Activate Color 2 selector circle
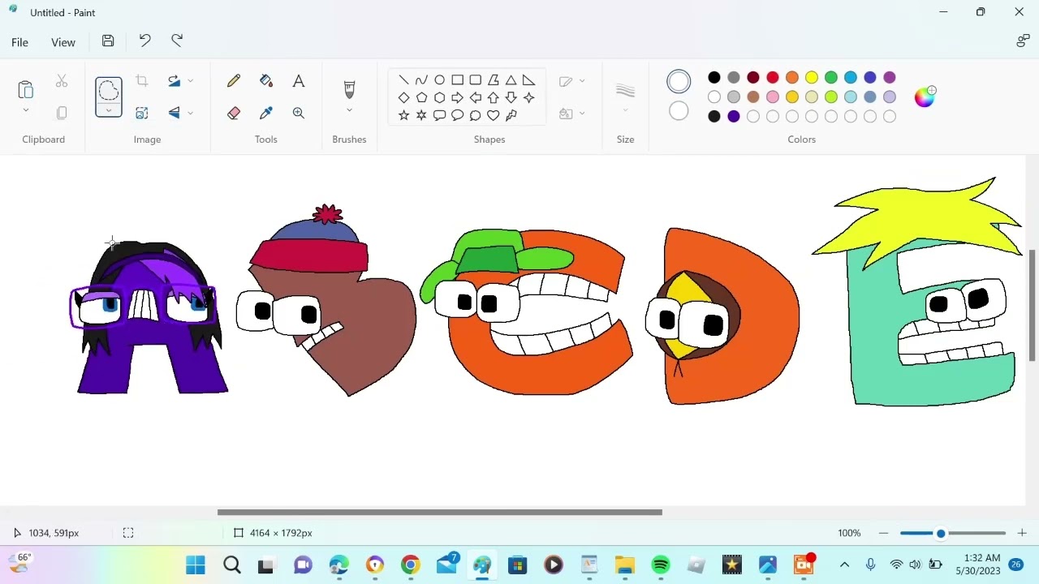 [x=679, y=112]
